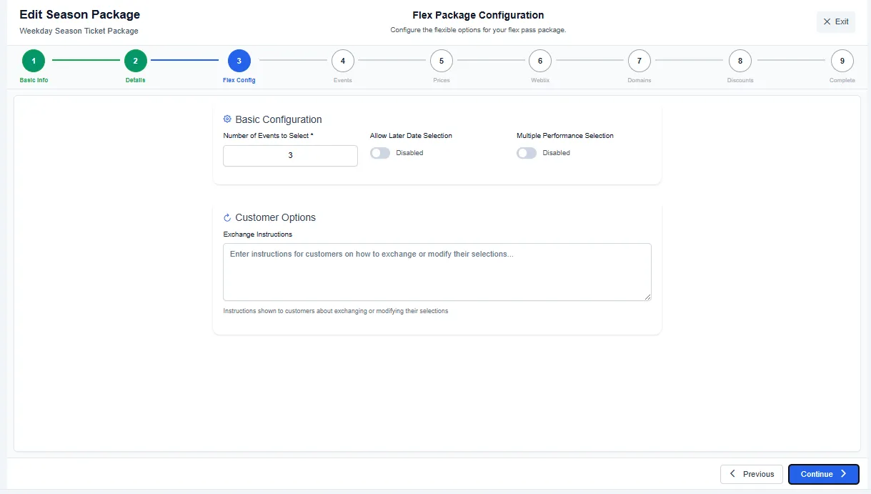Click the gear icon beside Basic Configuration
Screen dimensions: 871x494
pyautogui.click(x=227, y=119)
